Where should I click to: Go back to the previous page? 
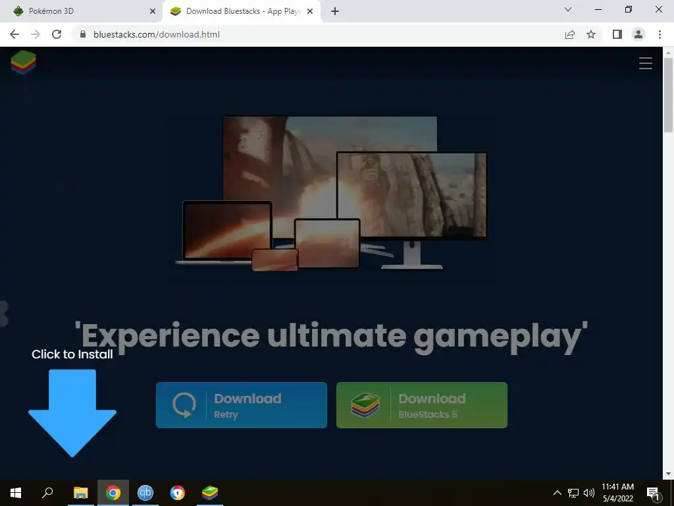click(14, 34)
